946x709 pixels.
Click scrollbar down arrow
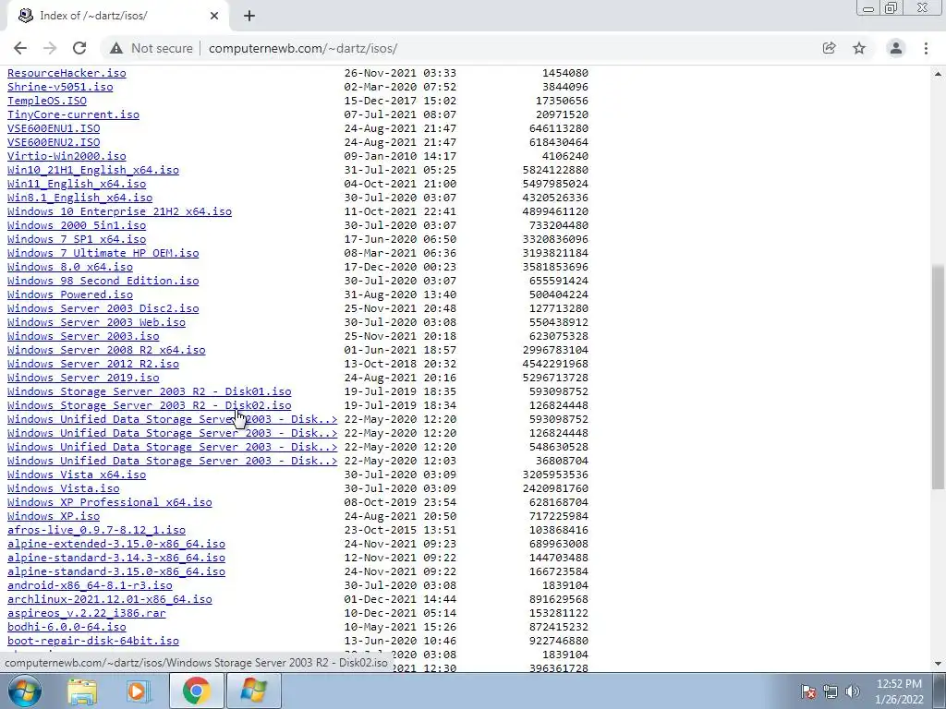(x=939, y=664)
